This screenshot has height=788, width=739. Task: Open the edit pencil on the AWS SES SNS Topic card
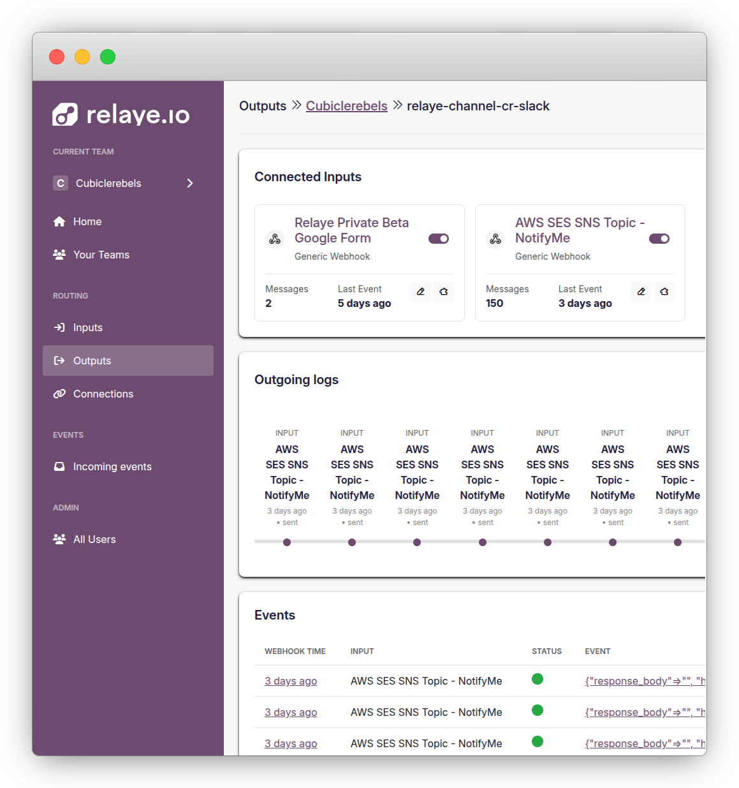pos(641,292)
